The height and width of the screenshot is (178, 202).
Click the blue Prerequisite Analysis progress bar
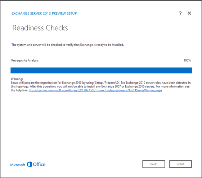pyautogui.click(x=101, y=70)
